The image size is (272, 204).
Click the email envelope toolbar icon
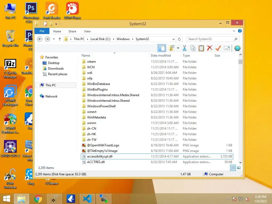click(227, 48)
